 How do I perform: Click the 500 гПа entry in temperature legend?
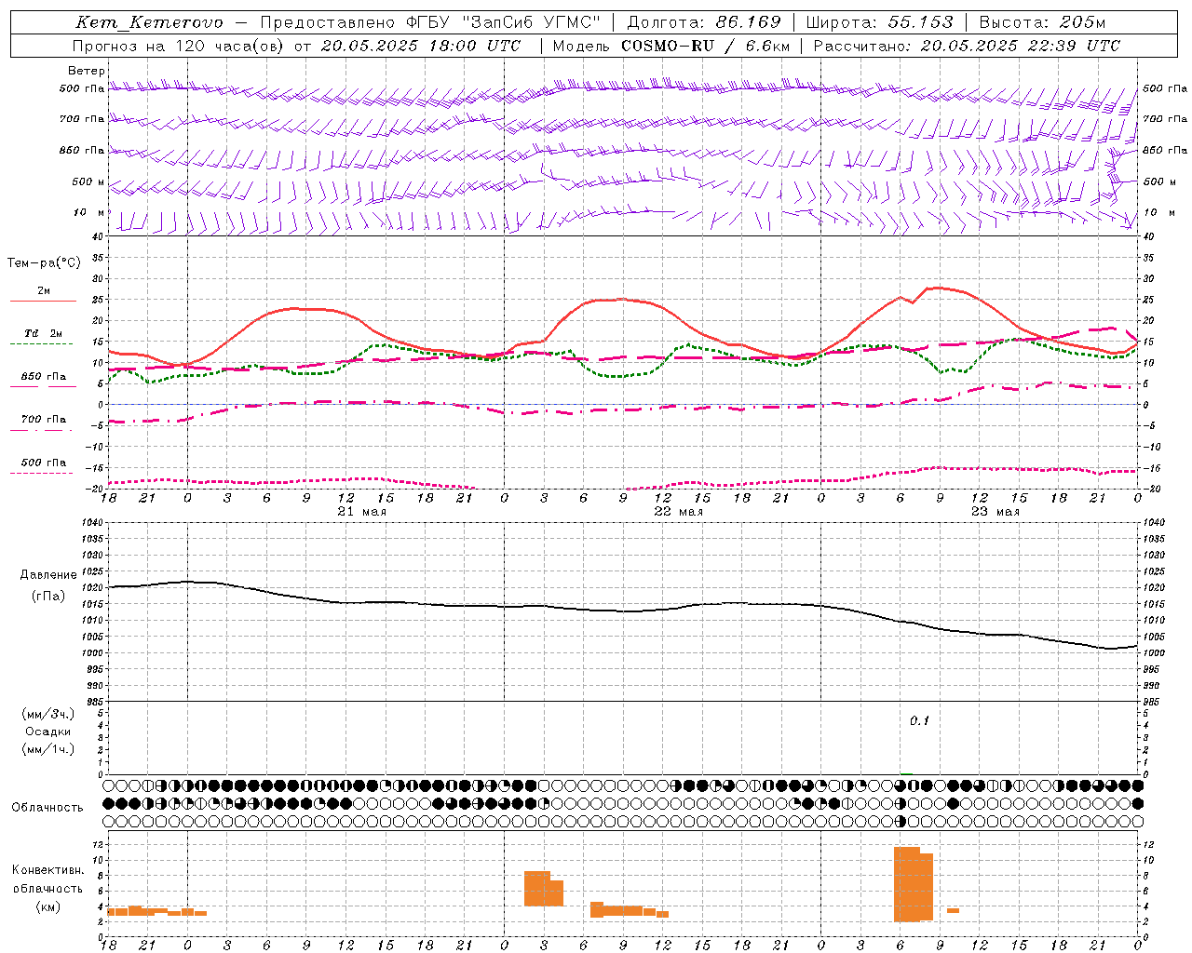[x=44, y=463]
